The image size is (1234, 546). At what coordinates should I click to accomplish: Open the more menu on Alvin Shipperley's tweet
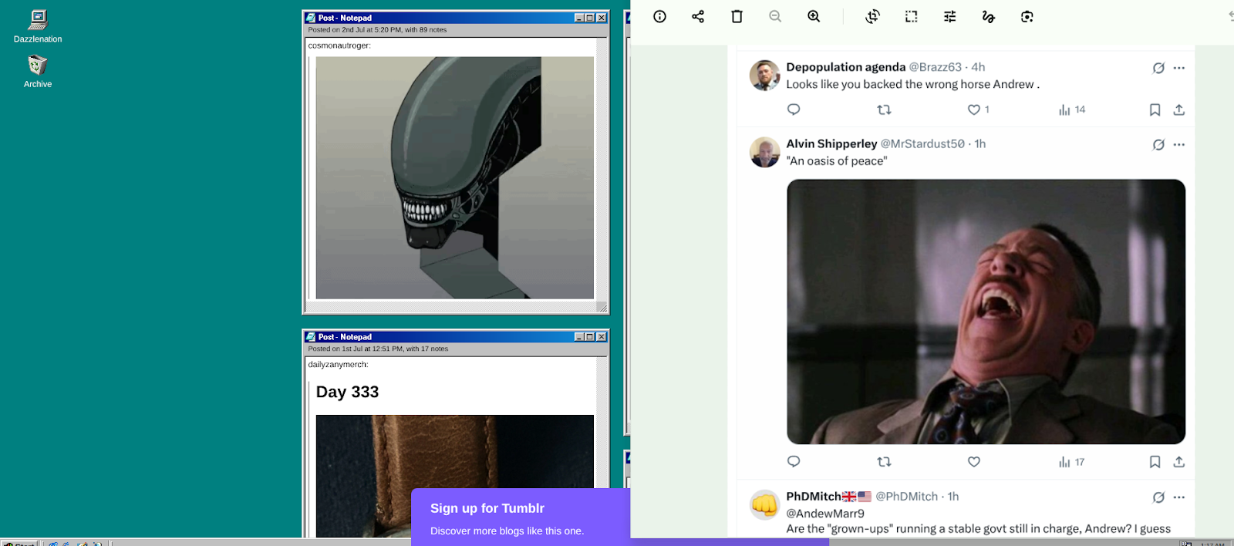tap(1178, 144)
